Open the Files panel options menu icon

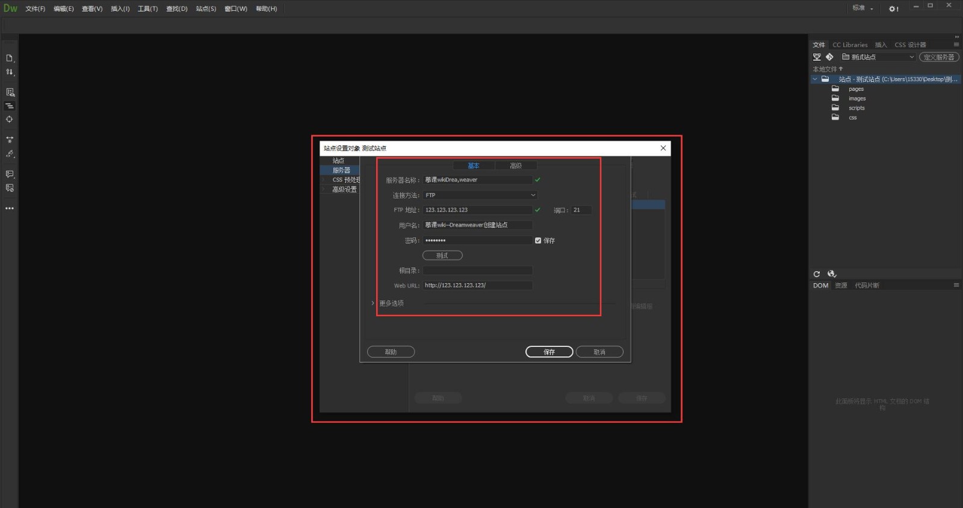[956, 44]
